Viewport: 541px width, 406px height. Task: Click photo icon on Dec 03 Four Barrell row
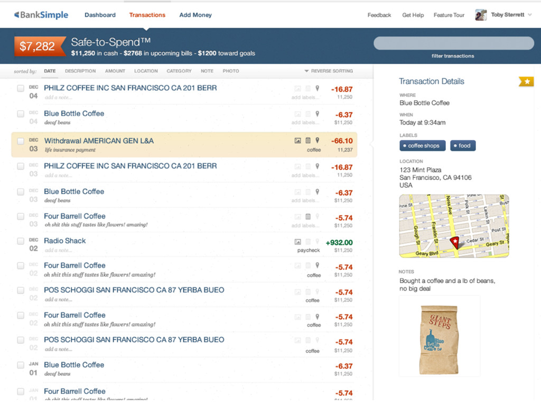click(298, 217)
